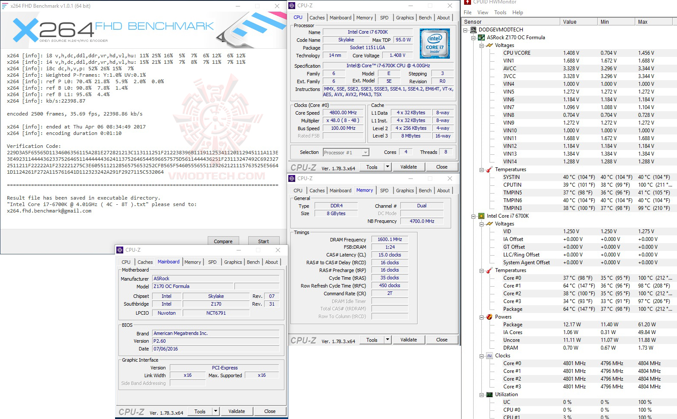Viewport: 677px width, 419px height.
Task: Close the x264 FHD Benchmark window
Action: (277, 6)
